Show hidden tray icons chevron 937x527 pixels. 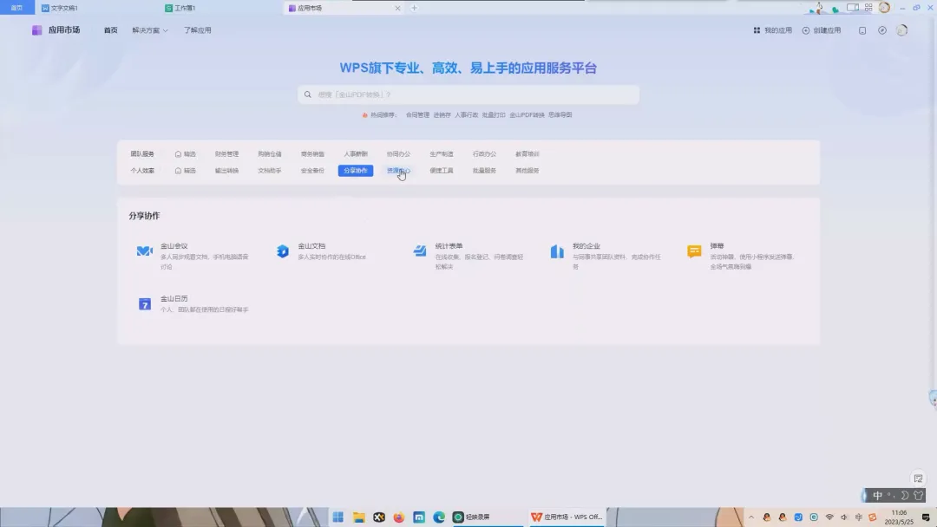click(x=751, y=517)
